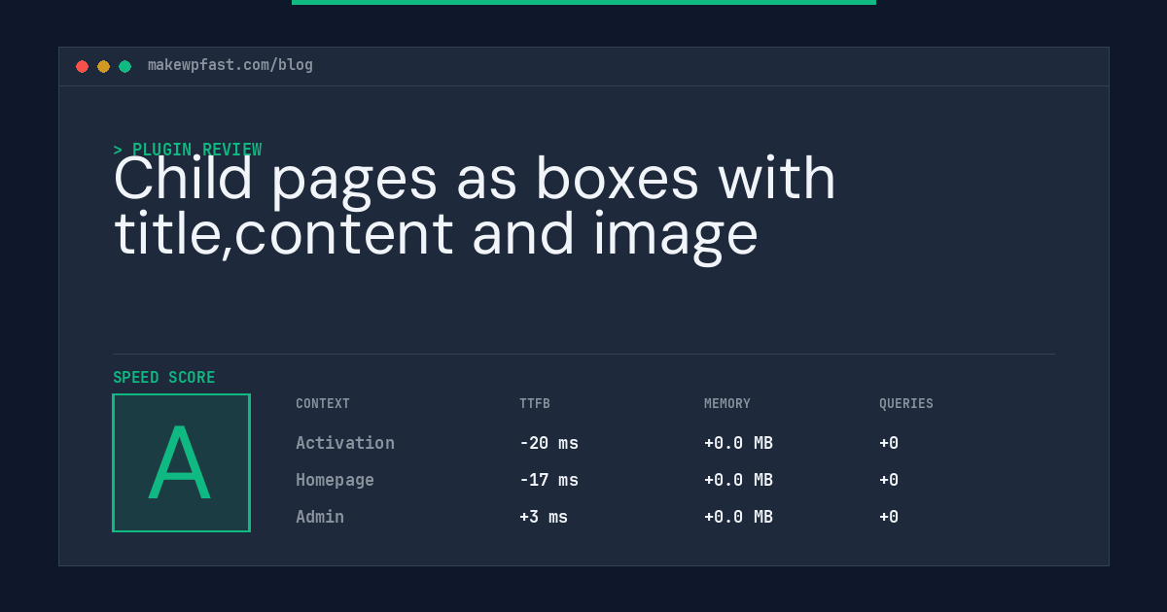Click the QUERIES column header
The height and width of the screenshot is (612, 1167).
(x=906, y=403)
